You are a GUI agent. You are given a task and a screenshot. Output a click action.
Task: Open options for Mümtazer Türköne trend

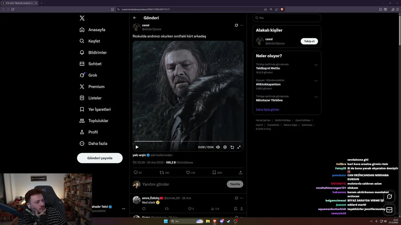tap(316, 97)
